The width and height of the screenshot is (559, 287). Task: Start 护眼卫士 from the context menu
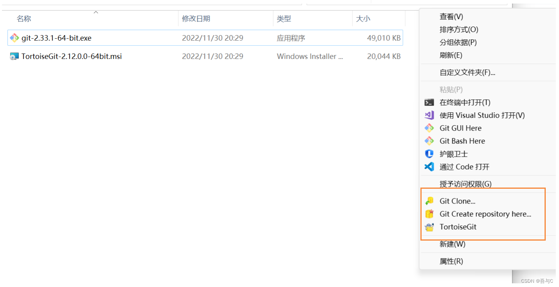(x=454, y=154)
